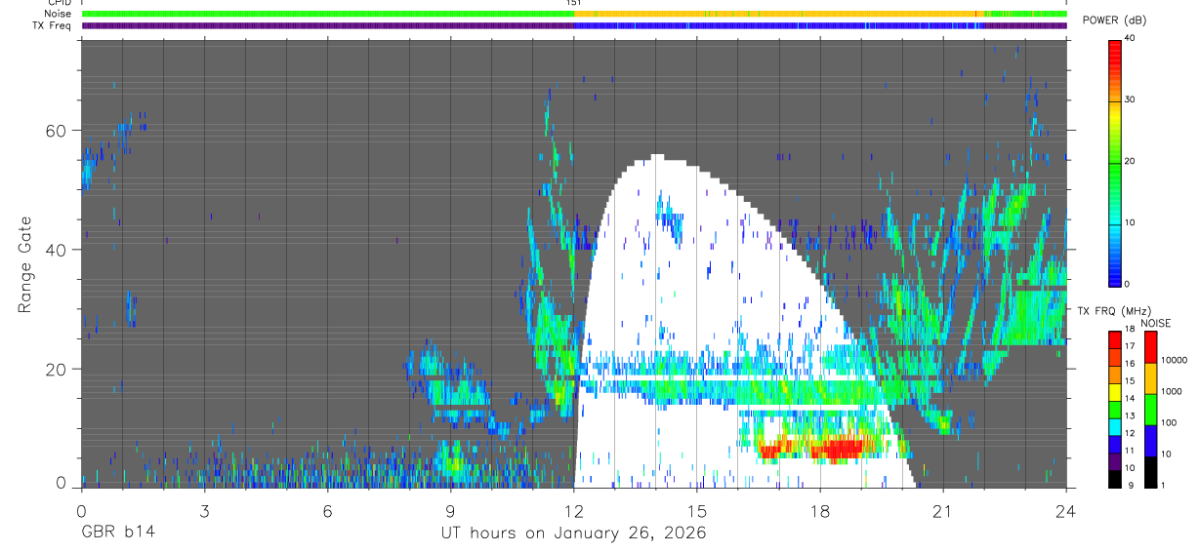Click the purple-blue TX Freq strip above plot
The image size is (1199, 553).
[x=574, y=25]
